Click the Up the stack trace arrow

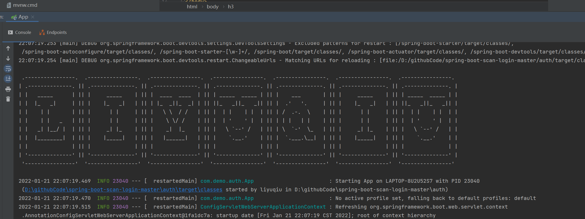[x=8, y=48]
